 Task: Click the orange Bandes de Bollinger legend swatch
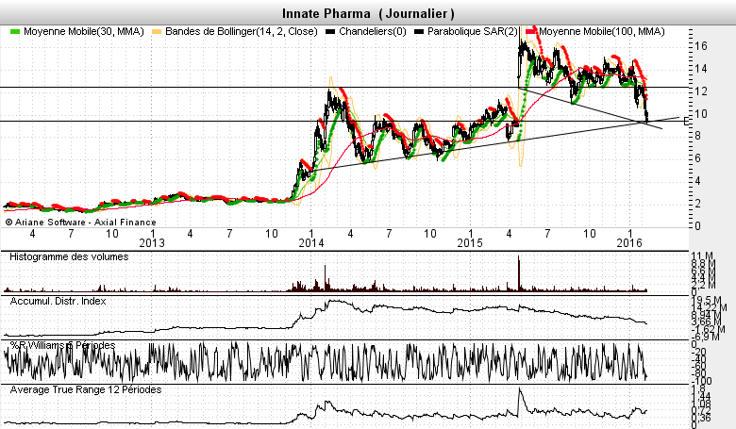click(x=157, y=32)
